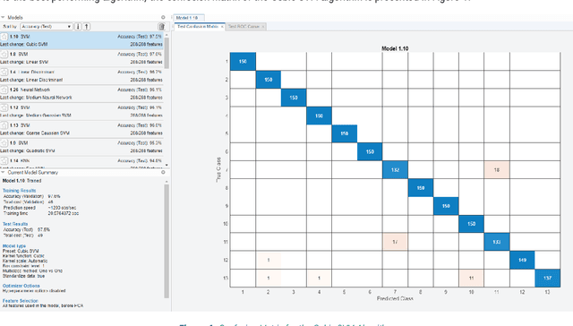Close the Test Confusion Matrix tab
This screenshot has width=573, height=326.
click(x=222, y=27)
